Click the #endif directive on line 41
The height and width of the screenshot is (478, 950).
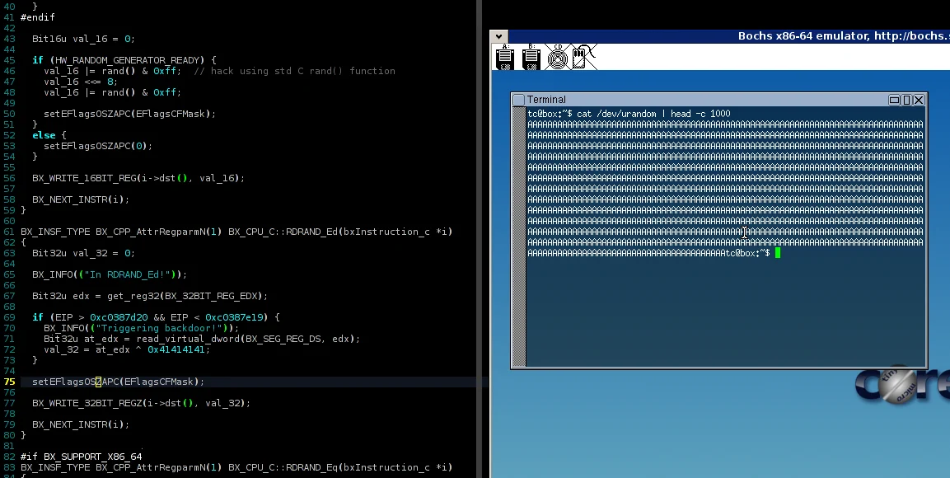click(38, 17)
